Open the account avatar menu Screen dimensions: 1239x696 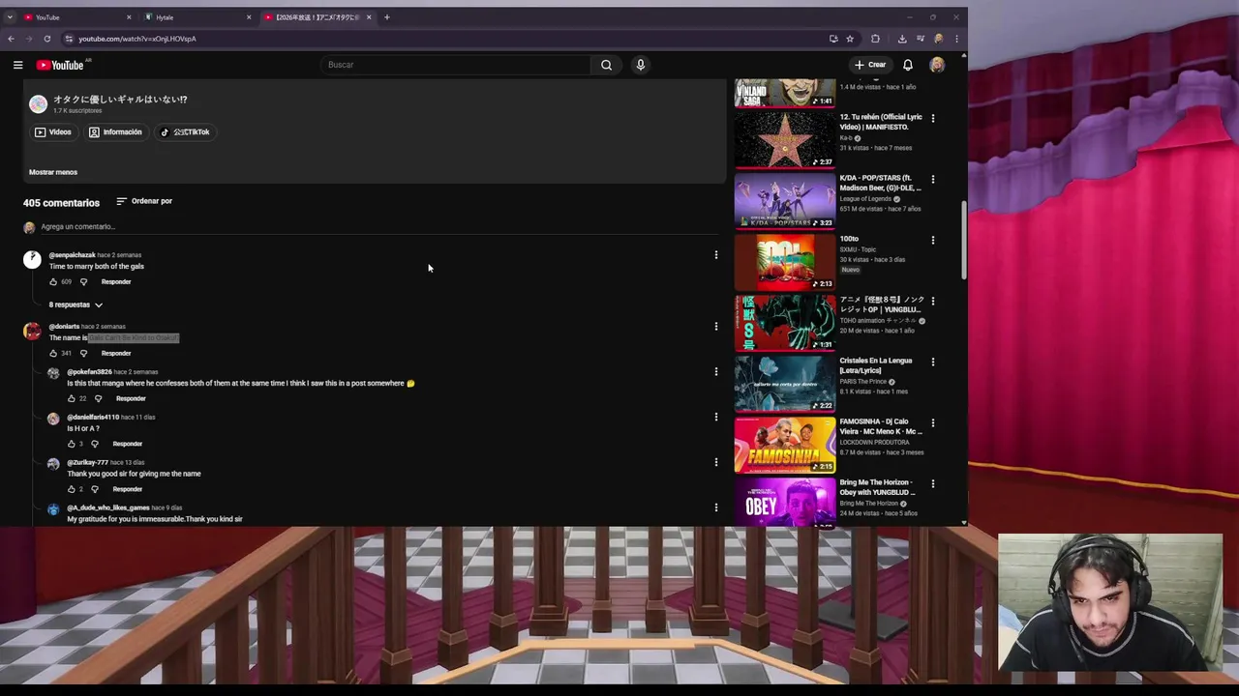937,65
